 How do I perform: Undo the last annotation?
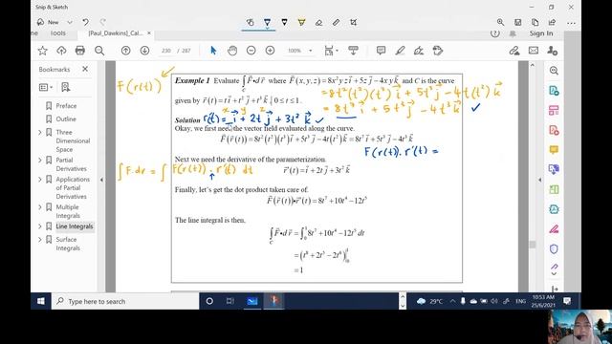click(85, 22)
